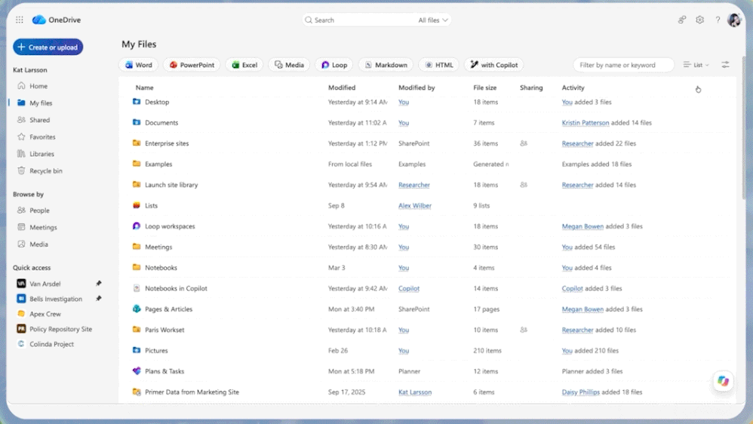The height and width of the screenshot is (424, 753).
Task: Open Shared in sidebar
Action: click(x=39, y=119)
